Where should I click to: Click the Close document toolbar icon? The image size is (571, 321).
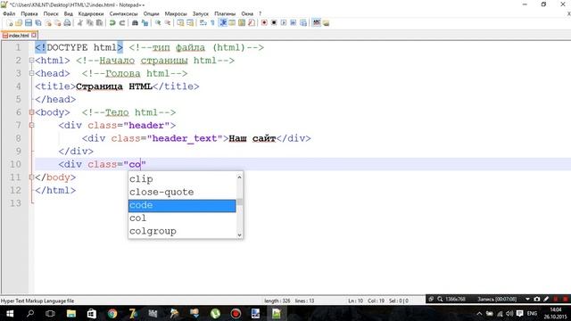click(x=48, y=23)
